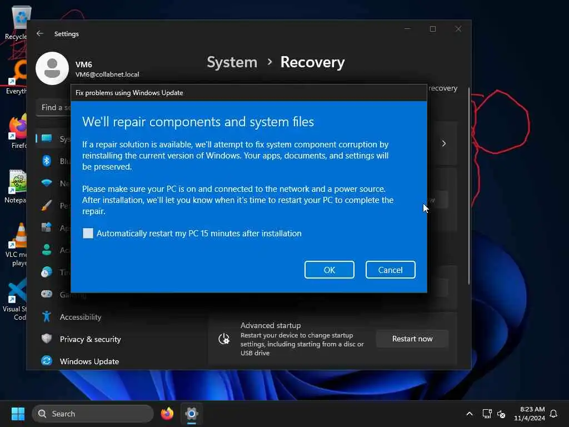
Task: Open Accessibility in the sidebar
Action: [x=81, y=317]
